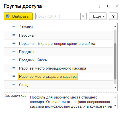Select Рабочее место операционного кассира

pyautogui.click(x=59, y=68)
